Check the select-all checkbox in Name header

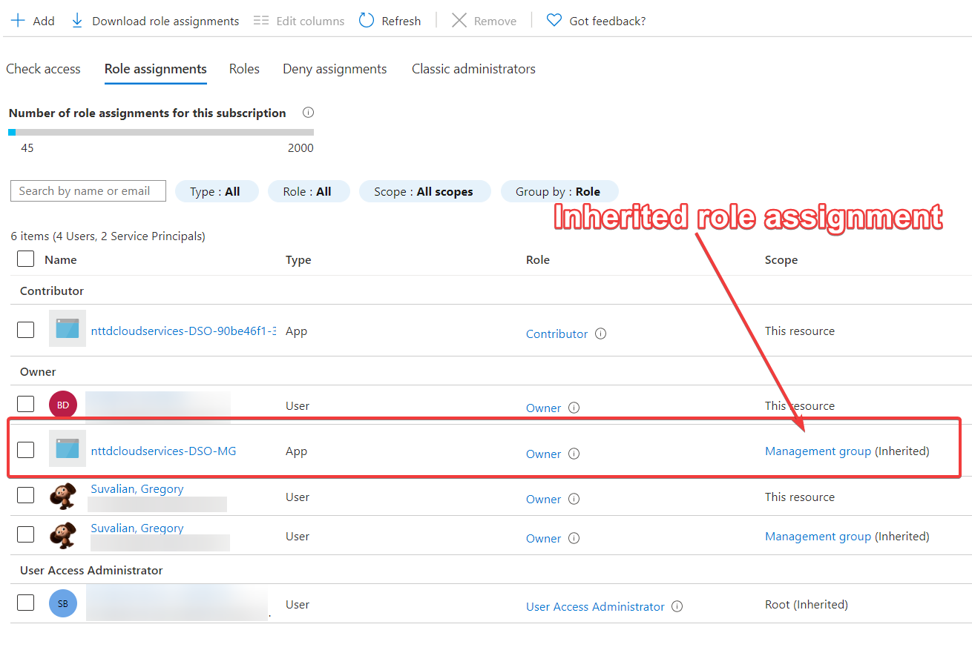[x=25, y=259]
